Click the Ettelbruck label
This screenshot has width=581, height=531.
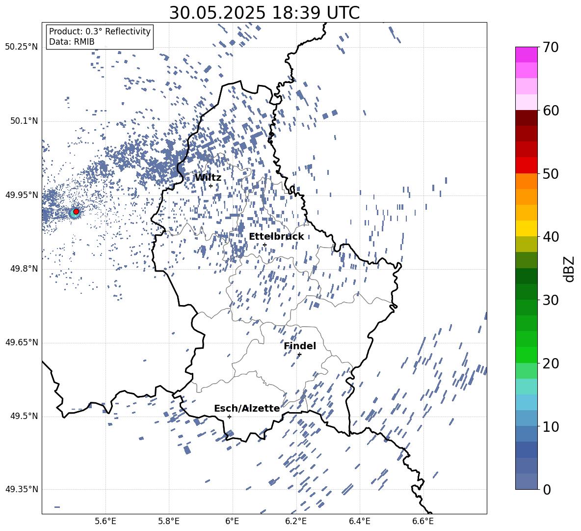[276, 237]
